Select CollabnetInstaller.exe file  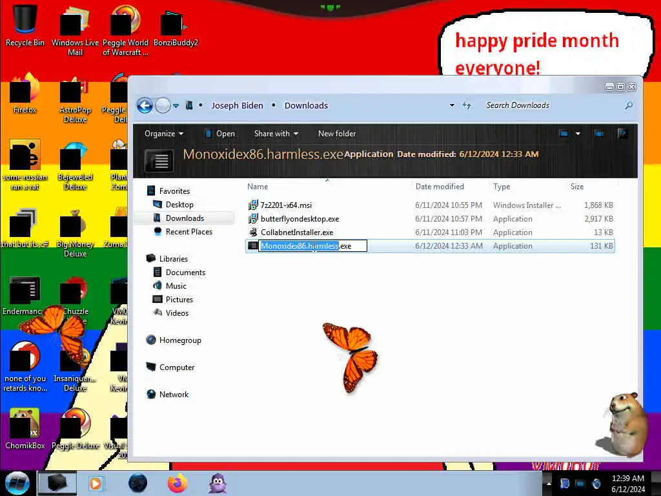(430, 232)
